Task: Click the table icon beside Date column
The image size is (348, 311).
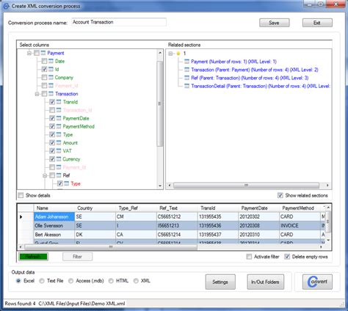Action: tap(51, 61)
